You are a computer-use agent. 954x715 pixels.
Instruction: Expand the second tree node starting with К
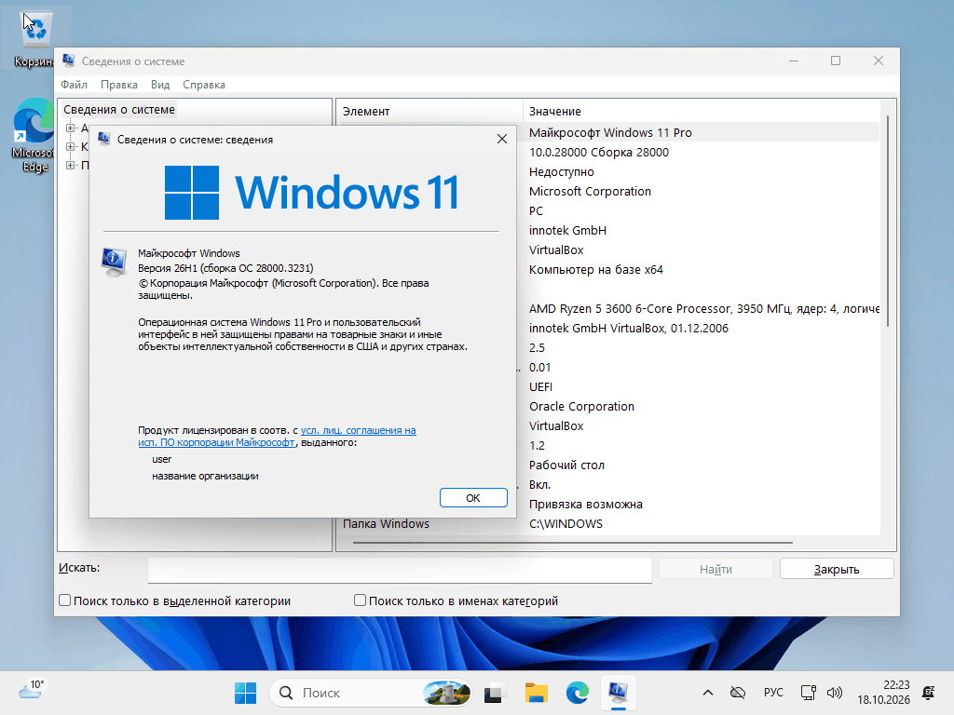tap(71, 146)
